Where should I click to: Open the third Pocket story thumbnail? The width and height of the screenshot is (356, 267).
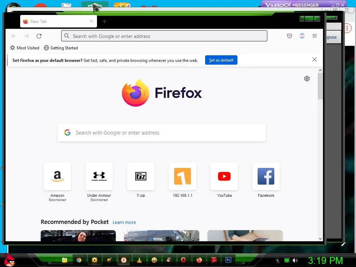click(245, 236)
